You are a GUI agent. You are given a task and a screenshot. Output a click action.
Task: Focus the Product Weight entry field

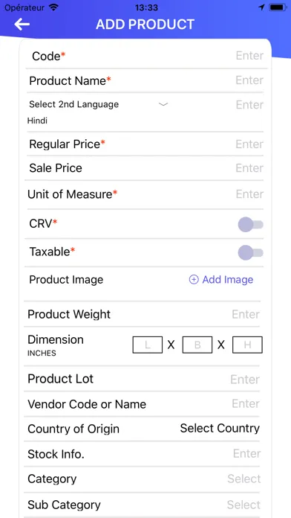pyautogui.click(x=246, y=314)
